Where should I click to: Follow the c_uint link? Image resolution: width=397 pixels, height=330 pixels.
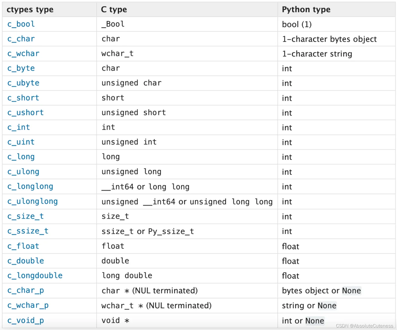21,142
